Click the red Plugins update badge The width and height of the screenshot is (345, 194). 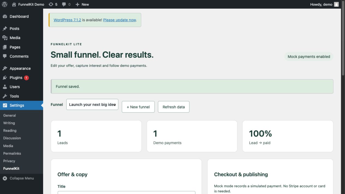pos(26,78)
